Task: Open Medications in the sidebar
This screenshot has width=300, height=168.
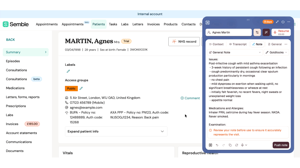Action: coord(15,88)
